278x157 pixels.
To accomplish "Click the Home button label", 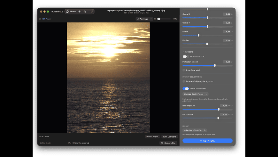I will coord(73,12).
